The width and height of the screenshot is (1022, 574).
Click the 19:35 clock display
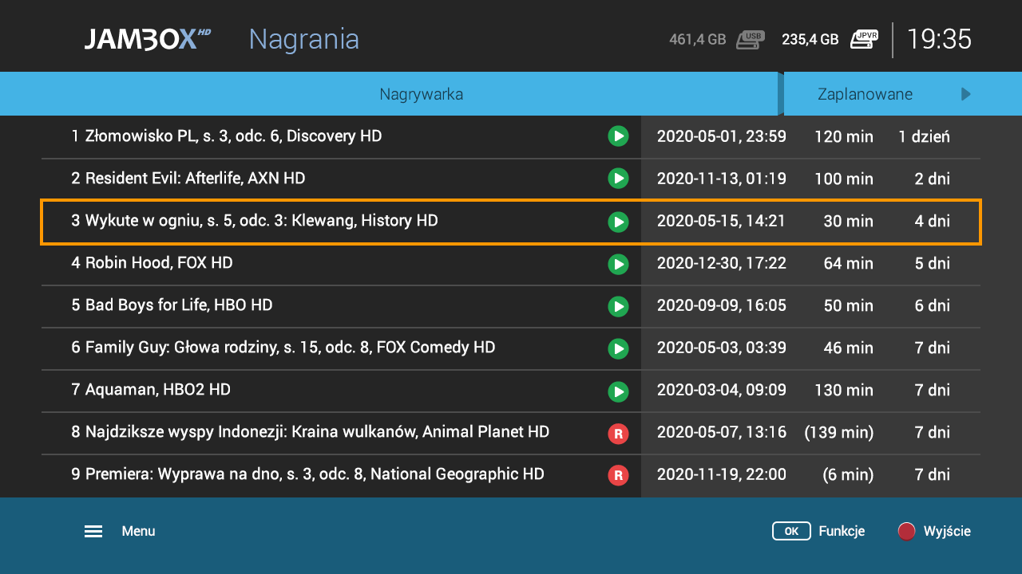pos(939,39)
